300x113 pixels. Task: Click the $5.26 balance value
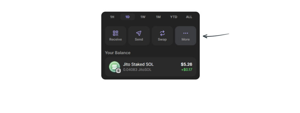pos(187,65)
